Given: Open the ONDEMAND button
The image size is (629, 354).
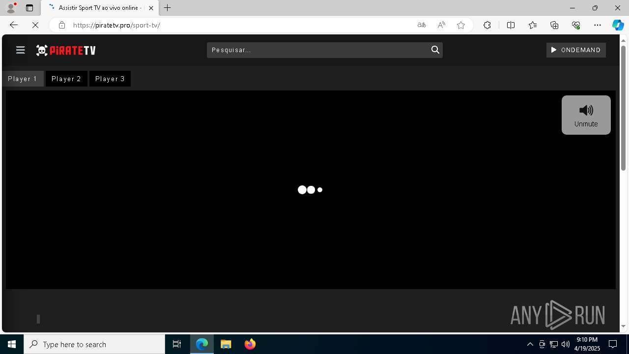Looking at the screenshot, I should (x=576, y=50).
